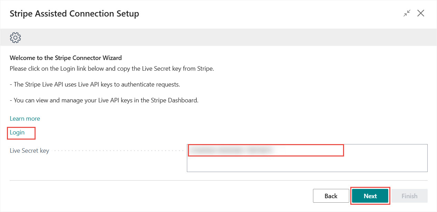Click the blank footer area left of Back
This screenshot has width=437, height=212.
155,196
